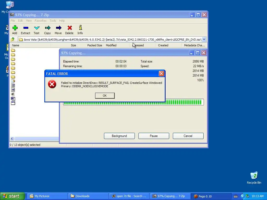Sort by Packed Size column header
Viewport: 267px width, 200px height.
pyautogui.click(x=90, y=45)
